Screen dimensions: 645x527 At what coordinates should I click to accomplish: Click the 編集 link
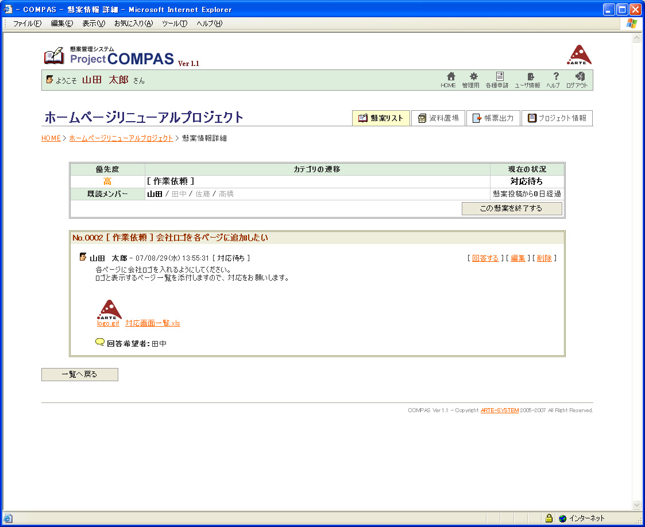[517, 258]
